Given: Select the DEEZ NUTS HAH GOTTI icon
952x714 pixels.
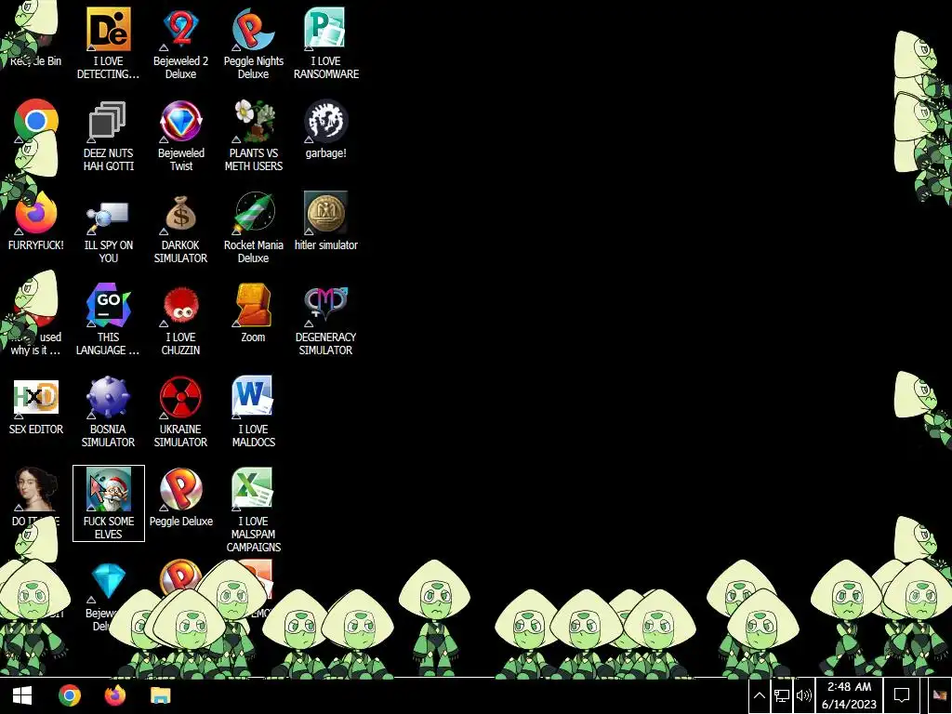Looking at the screenshot, I should tap(108, 120).
